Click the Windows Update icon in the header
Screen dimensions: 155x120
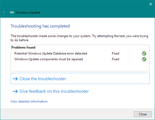coord(12,13)
